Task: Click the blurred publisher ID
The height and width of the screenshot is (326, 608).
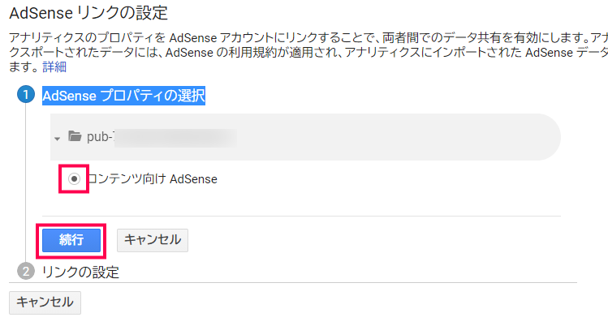Action: [x=175, y=137]
